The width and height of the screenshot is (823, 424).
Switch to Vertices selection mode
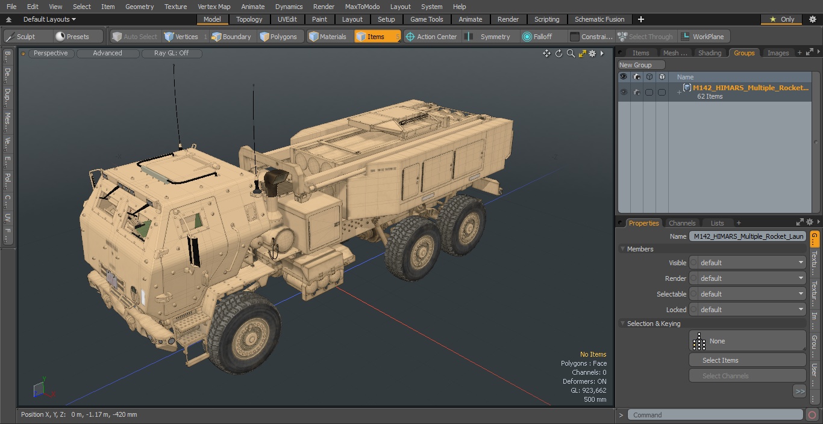[x=186, y=37]
